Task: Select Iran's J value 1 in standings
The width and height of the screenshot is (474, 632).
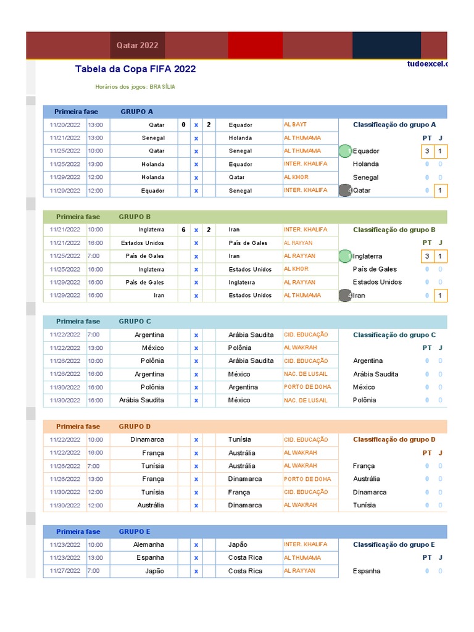Action: (440, 296)
